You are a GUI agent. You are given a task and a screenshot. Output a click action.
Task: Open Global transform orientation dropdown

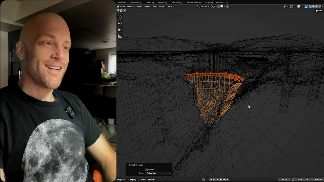(204, 6)
